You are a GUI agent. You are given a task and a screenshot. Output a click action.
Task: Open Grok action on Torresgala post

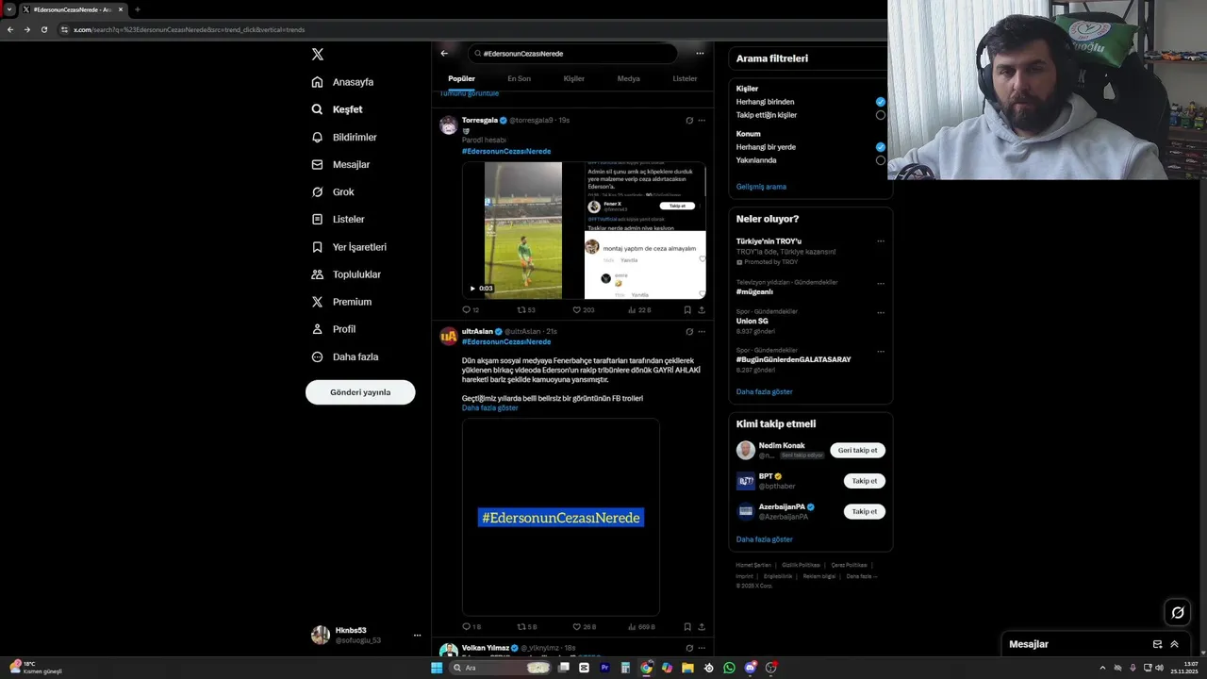pyautogui.click(x=689, y=121)
